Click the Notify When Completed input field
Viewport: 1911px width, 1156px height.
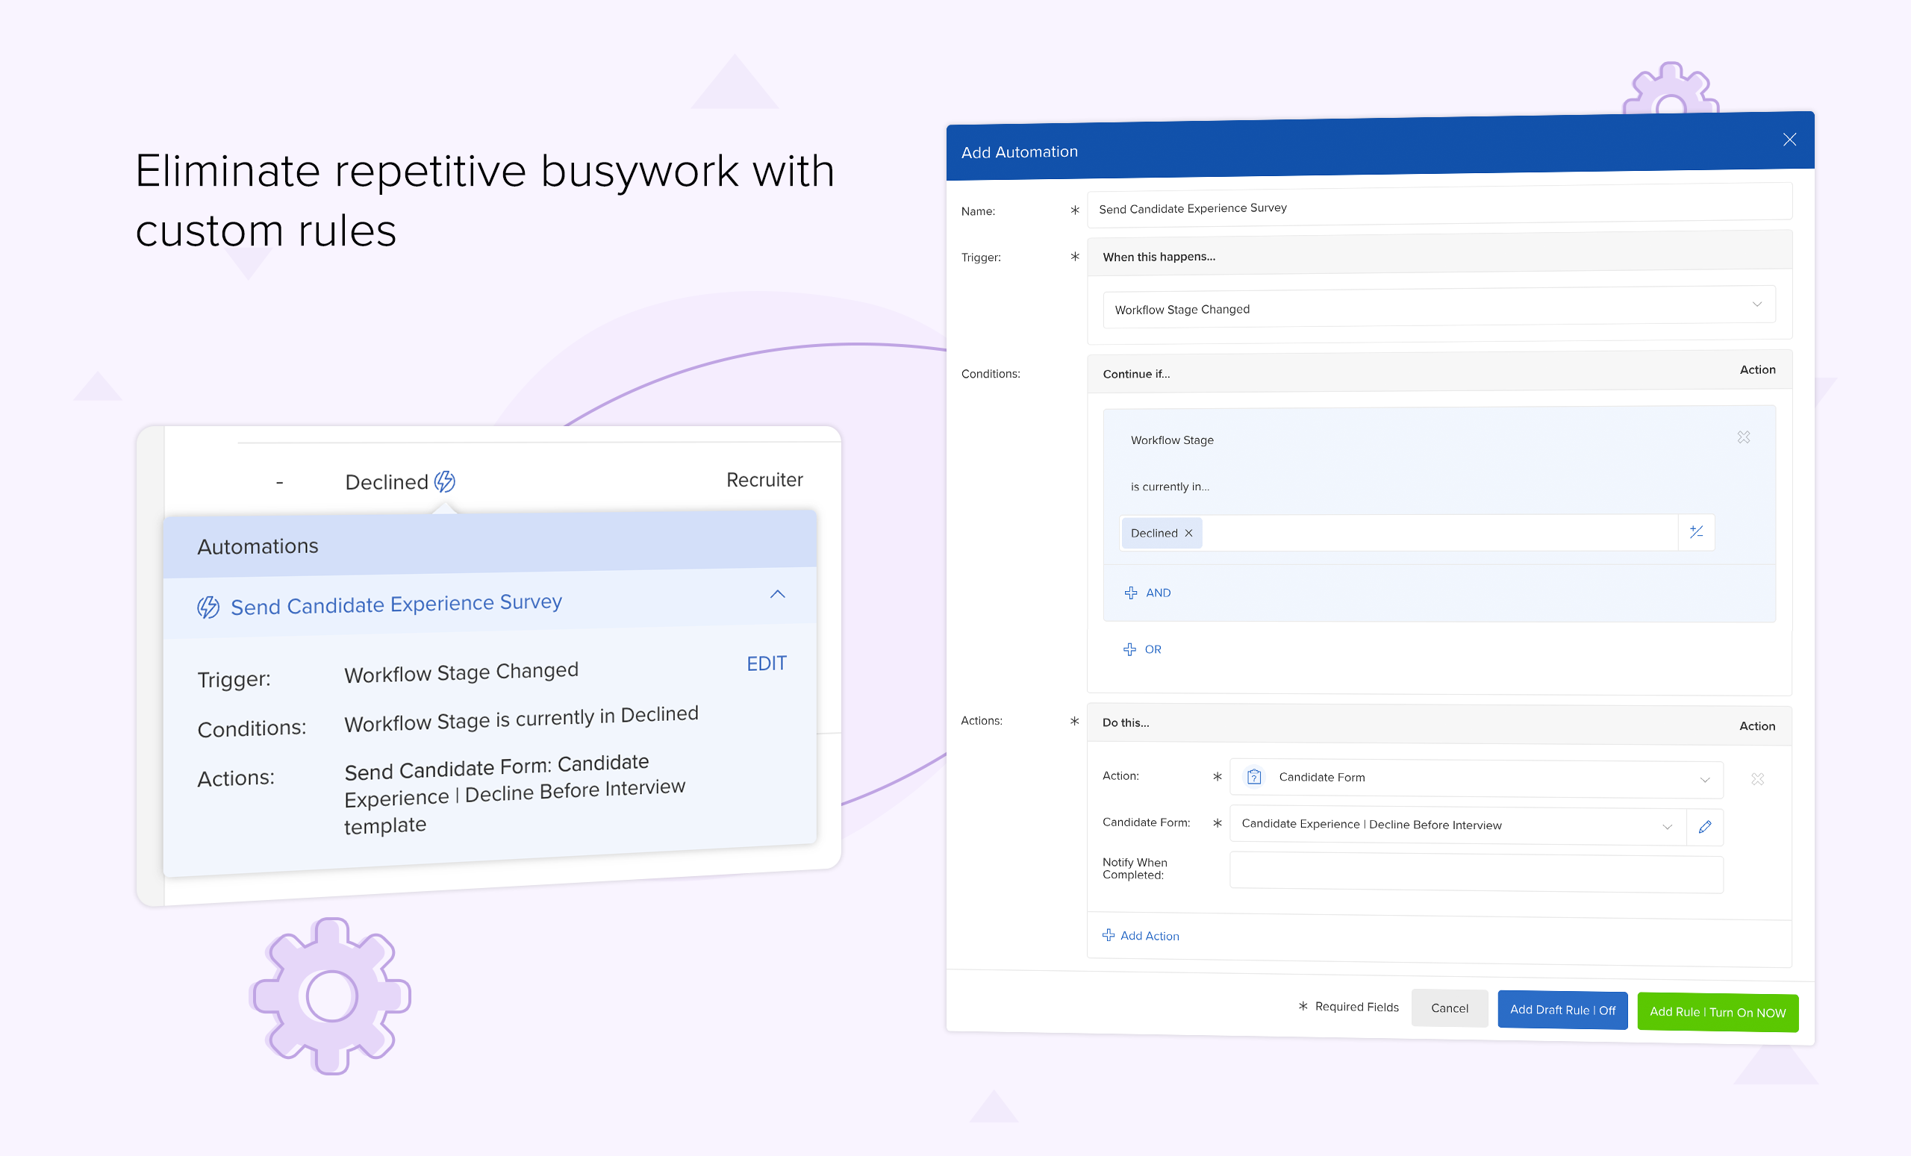(x=1475, y=874)
